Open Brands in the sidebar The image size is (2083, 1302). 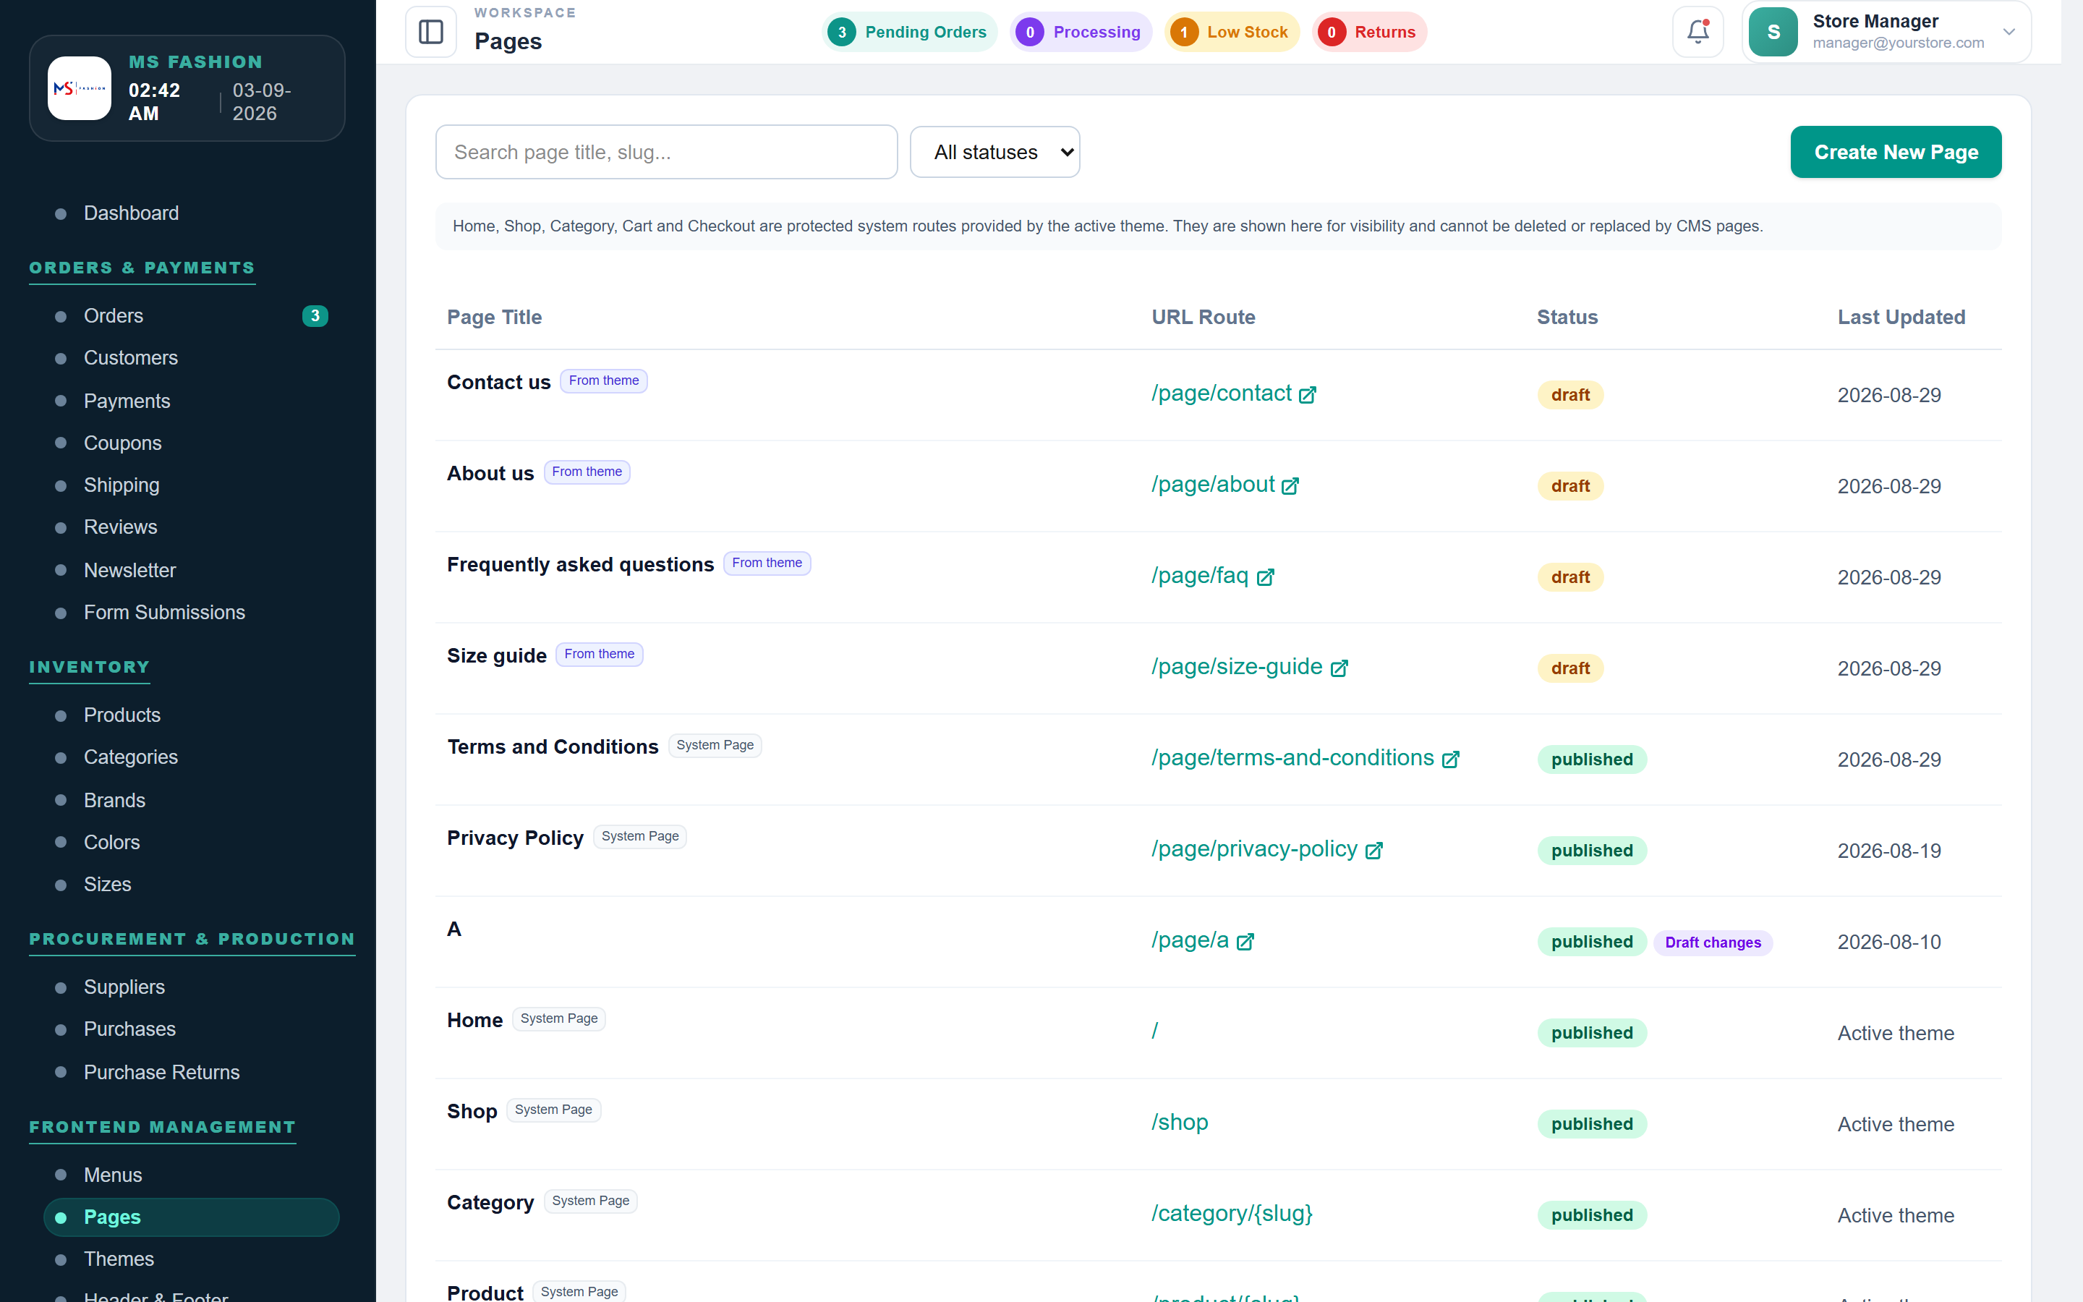tap(114, 800)
